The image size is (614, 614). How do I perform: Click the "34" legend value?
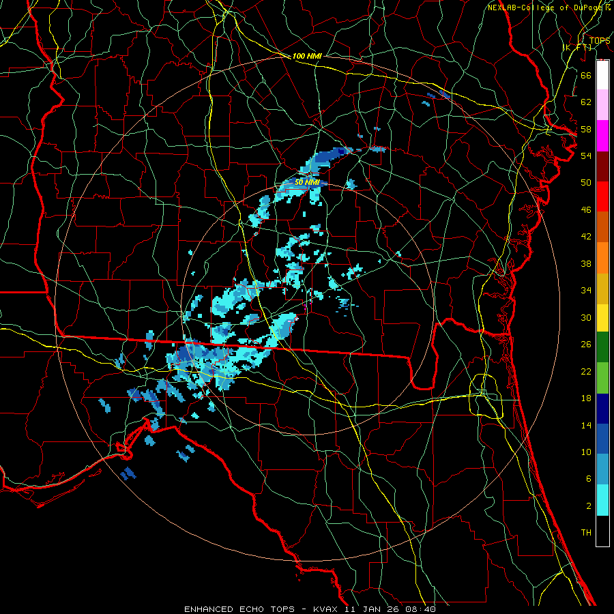tap(586, 291)
